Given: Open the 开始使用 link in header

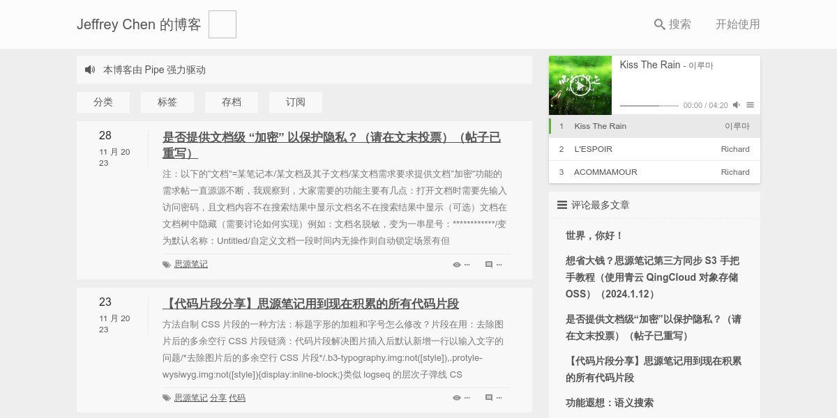Looking at the screenshot, I should pos(737,24).
